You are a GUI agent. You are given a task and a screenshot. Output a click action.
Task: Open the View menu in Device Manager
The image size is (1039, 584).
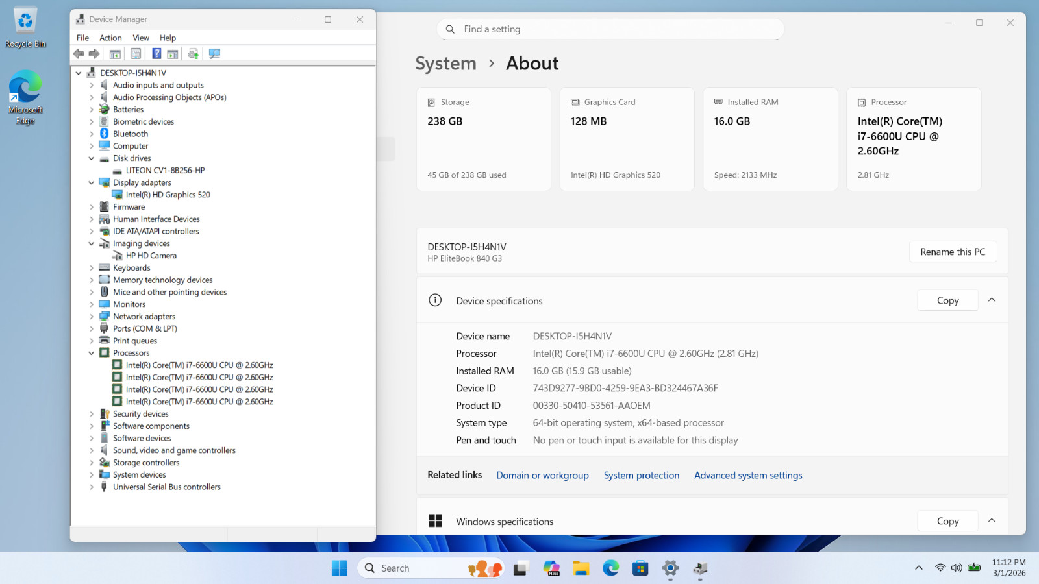141,38
